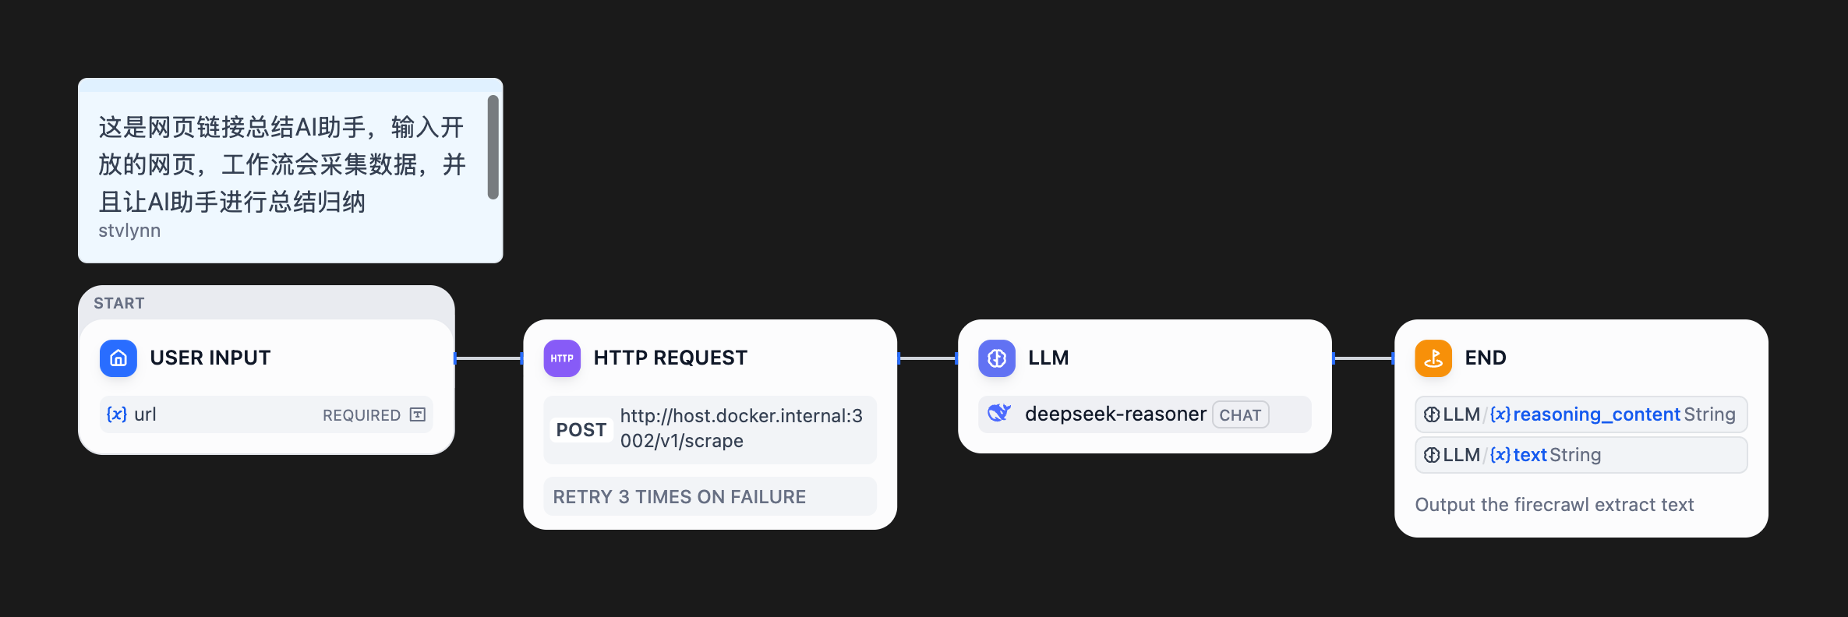Open the POST method selector
This screenshot has height=617, width=1848.
[581, 429]
